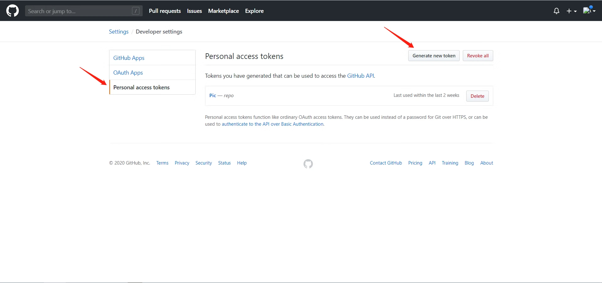The height and width of the screenshot is (283, 602).
Task: Open the Terms footer link
Action: click(162, 163)
